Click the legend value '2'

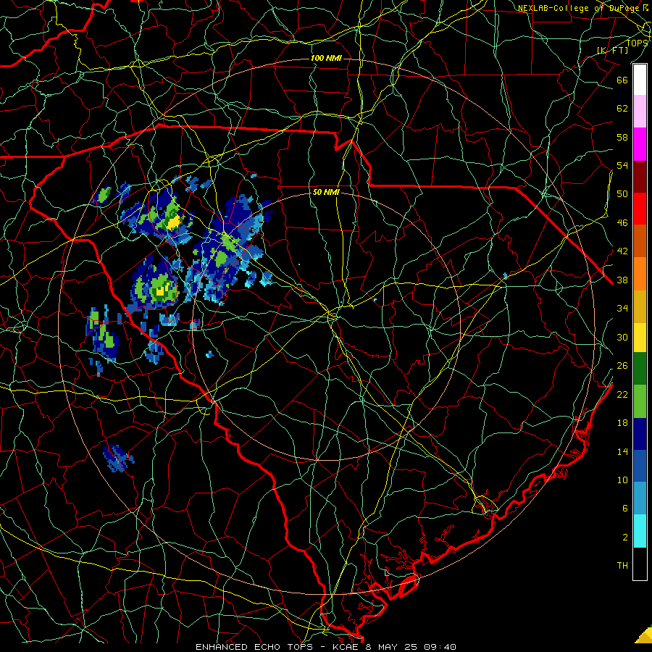coord(625,538)
